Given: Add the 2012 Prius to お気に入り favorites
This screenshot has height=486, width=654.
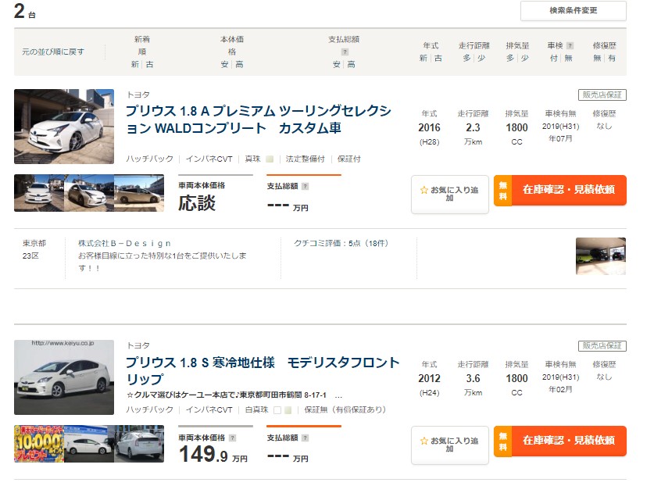Looking at the screenshot, I should (x=449, y=445).
